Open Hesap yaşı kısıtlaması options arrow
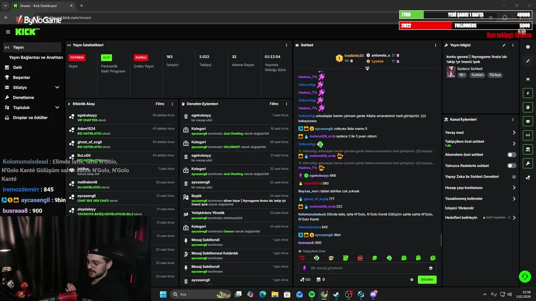The height and width of the screenshot is (301, 536). pos(514,188)
